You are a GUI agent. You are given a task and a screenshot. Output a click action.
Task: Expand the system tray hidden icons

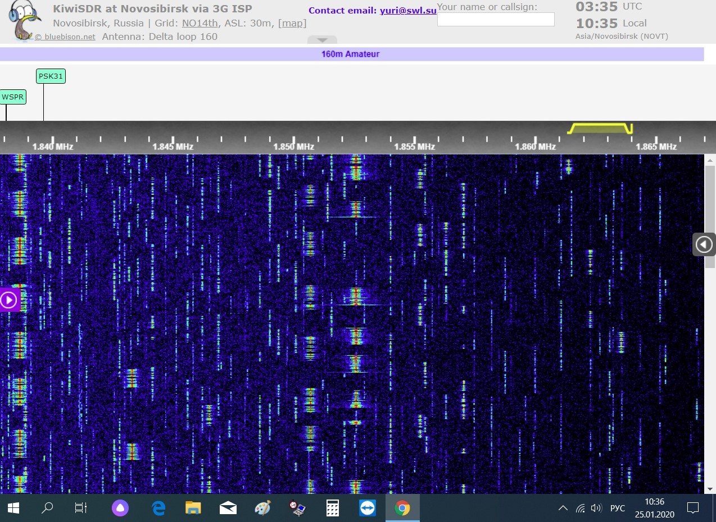tap(563, 509)
